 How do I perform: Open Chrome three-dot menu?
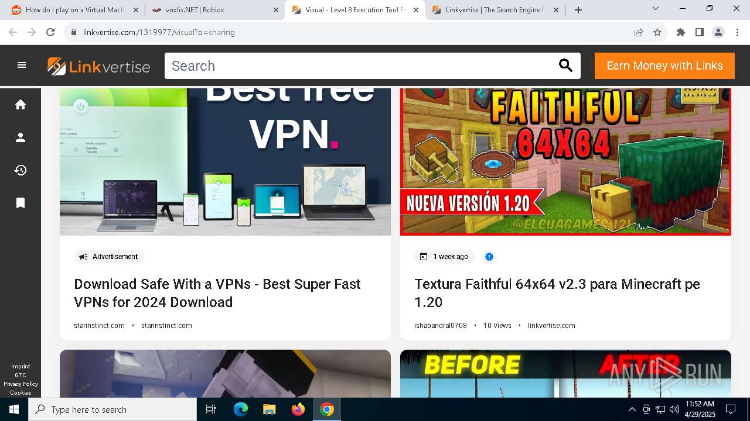(x=737, y=32)
